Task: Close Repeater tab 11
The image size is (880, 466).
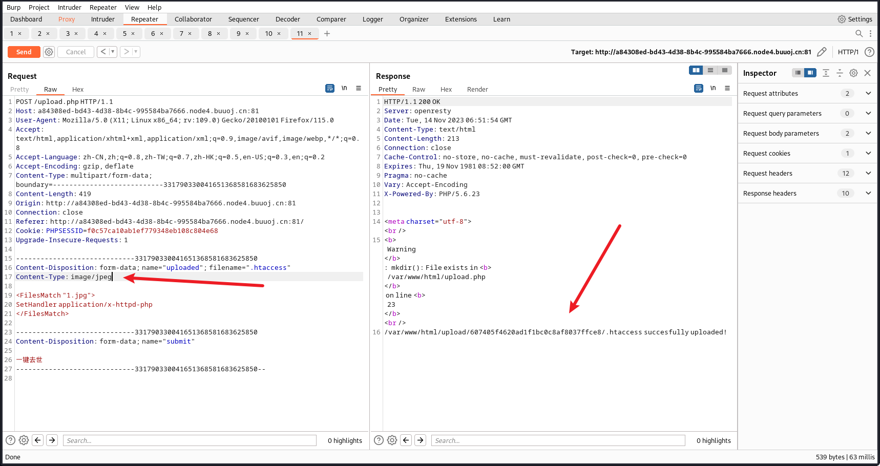Action: click(x=310, y=34)
